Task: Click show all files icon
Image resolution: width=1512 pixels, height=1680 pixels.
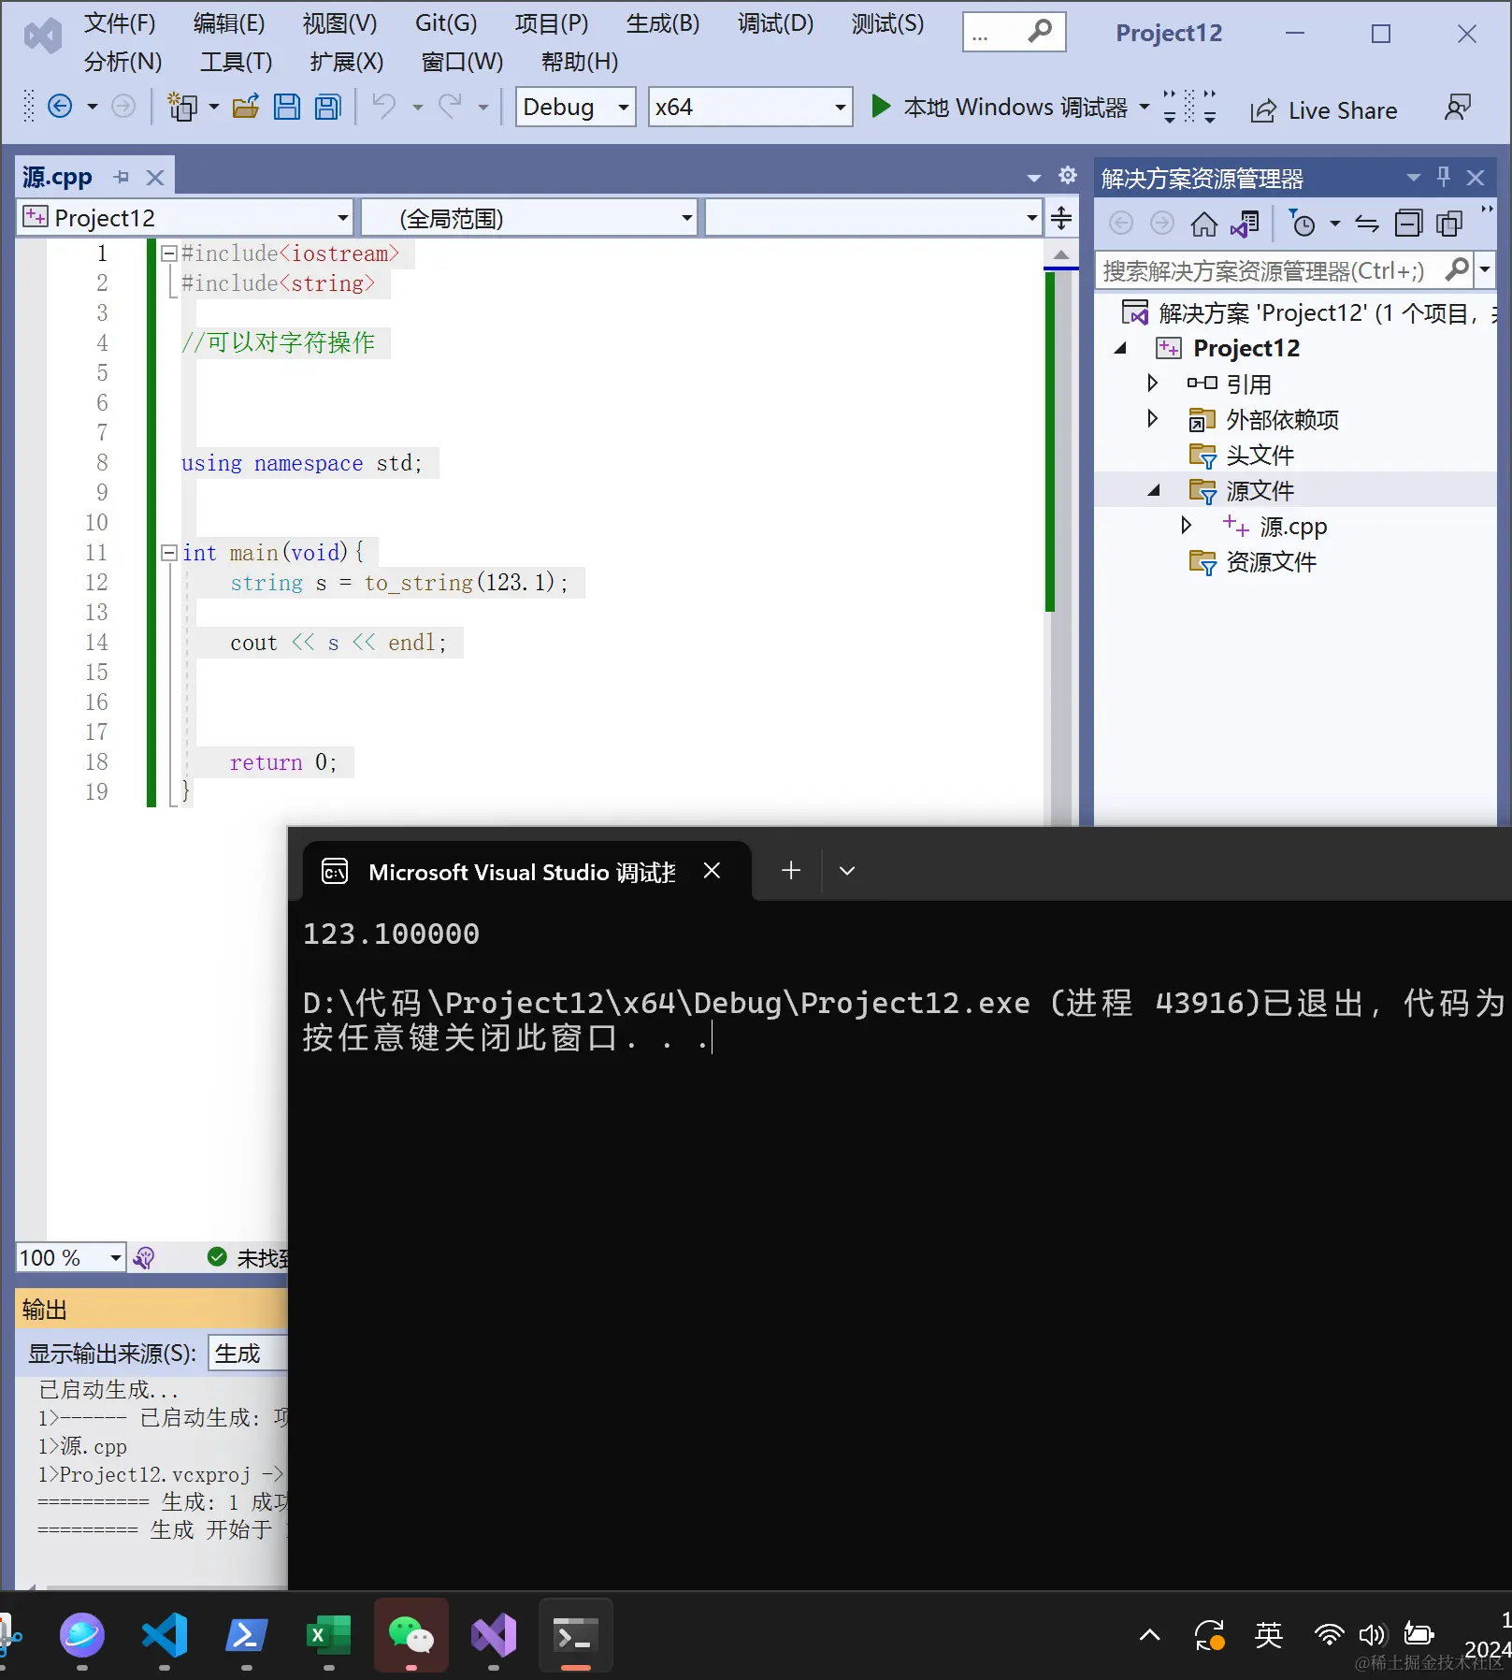Action: (1449, 224)
